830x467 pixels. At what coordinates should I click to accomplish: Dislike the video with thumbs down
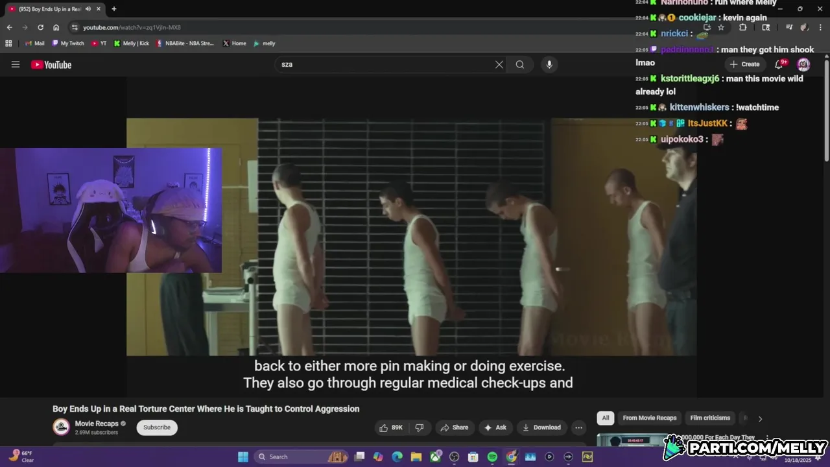click(x=420, y=427)
